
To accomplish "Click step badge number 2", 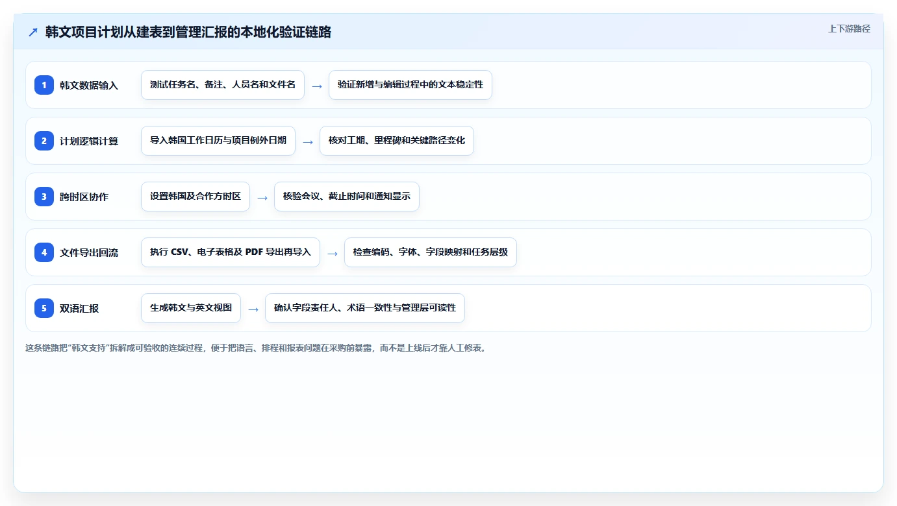I will tap(44, 141).
